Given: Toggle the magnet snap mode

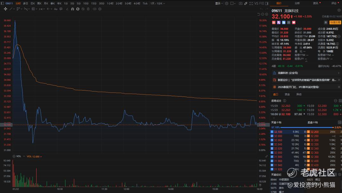Looking at the screenshot, I should click(73, 9).
